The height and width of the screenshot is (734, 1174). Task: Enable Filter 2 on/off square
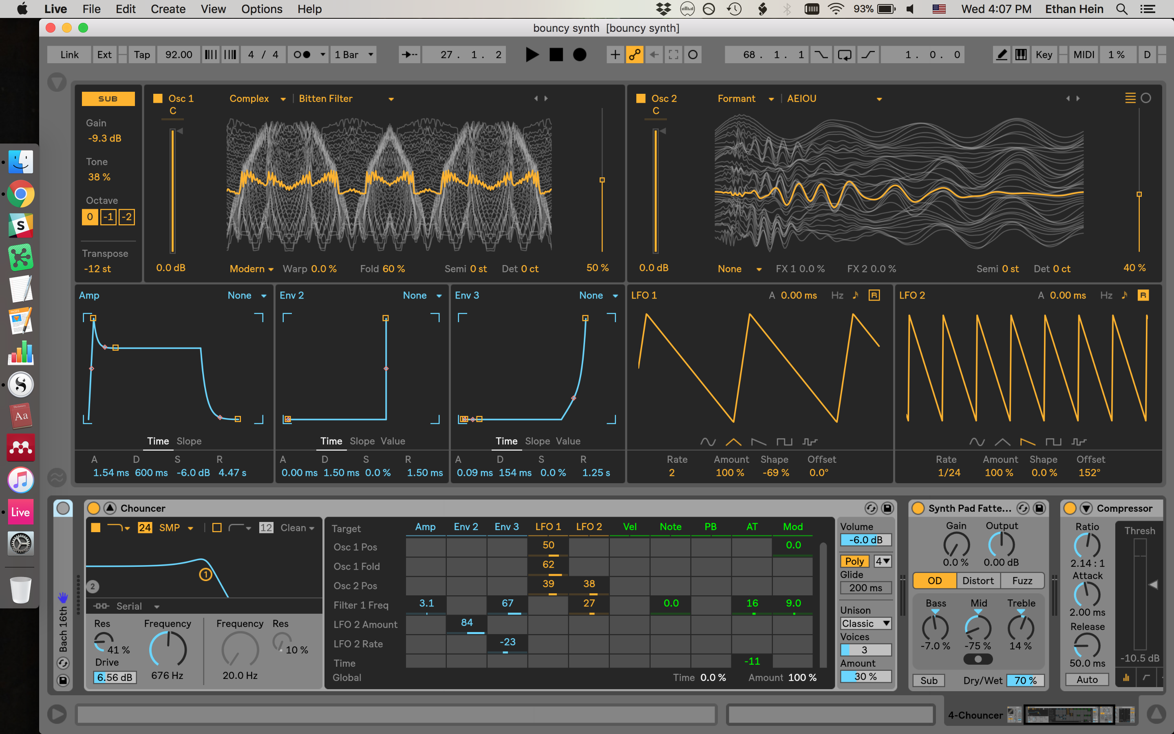pyautogui.click(x=217, y=528)
